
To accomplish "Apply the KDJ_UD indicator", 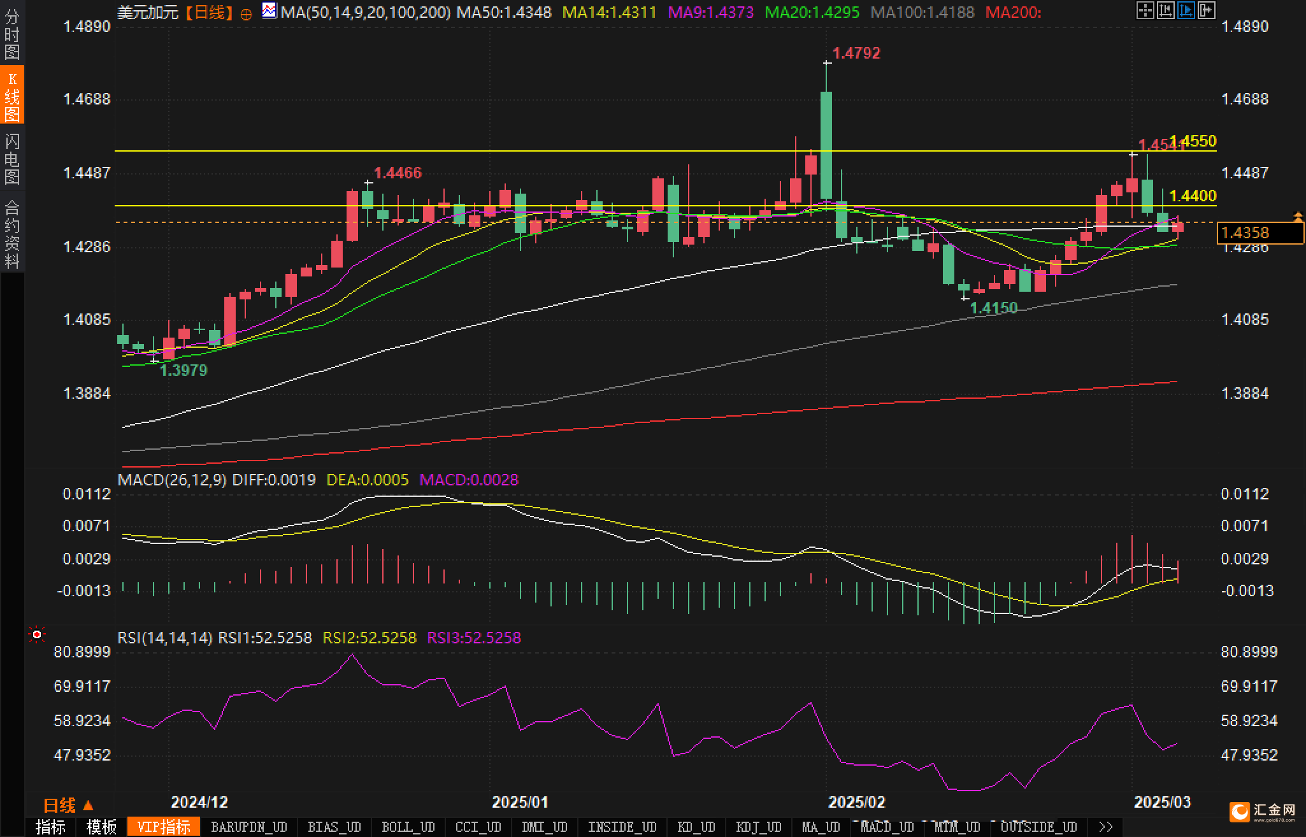I will click(758, 827).
